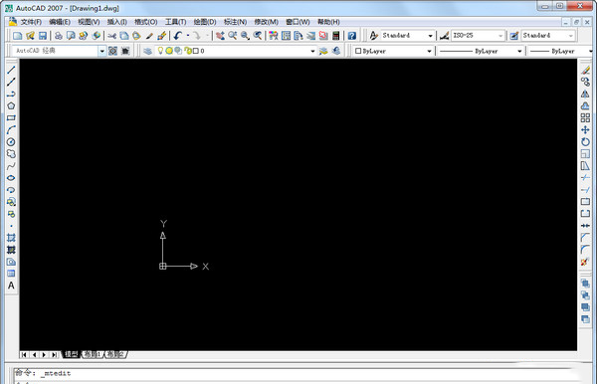Viewport: 597px width, 384px height.
Task: Select the Mirror modify tool
Action: pos(586,94)
